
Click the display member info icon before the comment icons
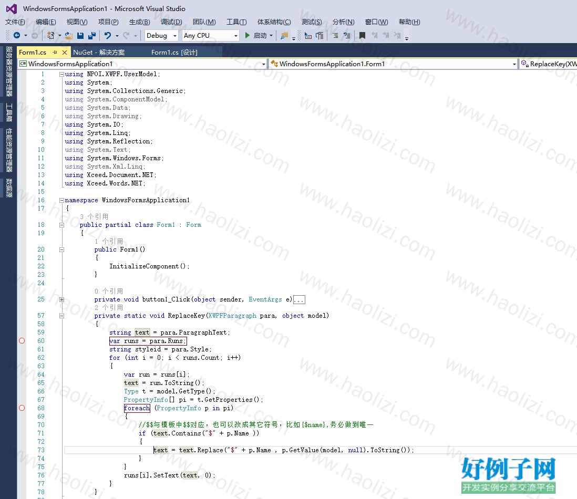[308, 35]
